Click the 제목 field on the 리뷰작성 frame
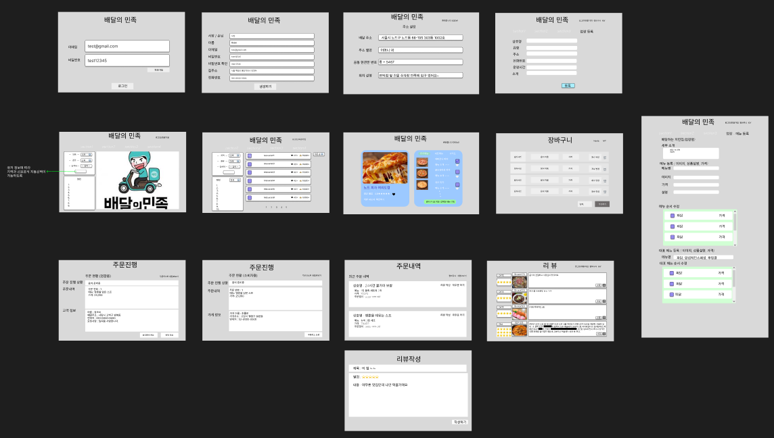Screen dimensions: 774x438 pos(408,368)
